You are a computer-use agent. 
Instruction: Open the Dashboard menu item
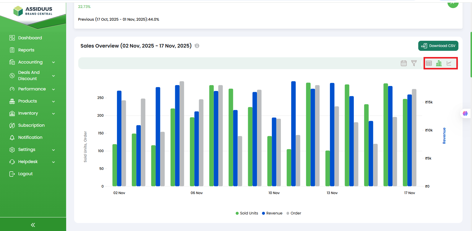click(x=30, y=38)
